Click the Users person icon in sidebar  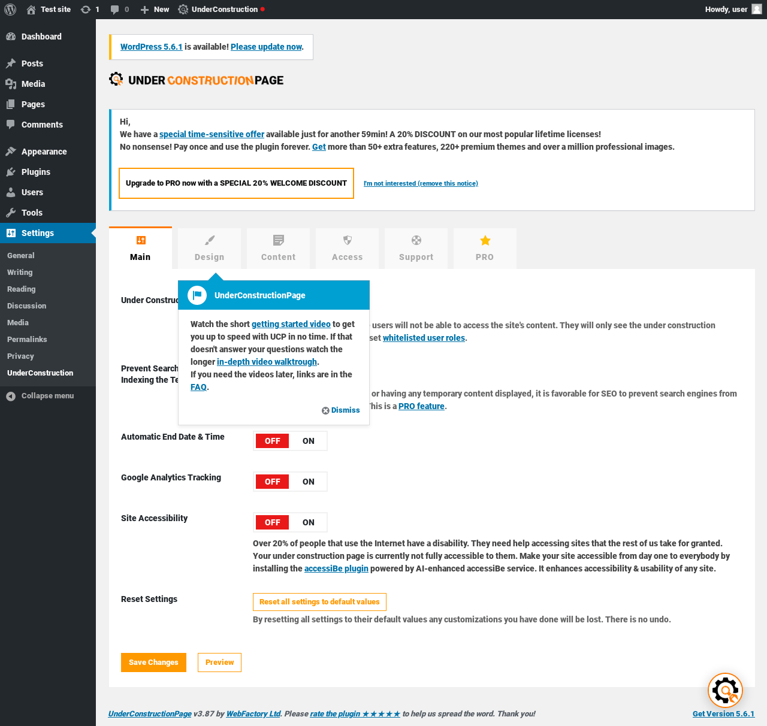click(x=11, y=192)
